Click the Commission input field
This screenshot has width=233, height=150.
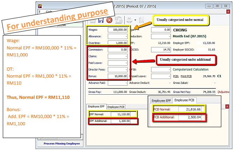(x=117, y=50)
